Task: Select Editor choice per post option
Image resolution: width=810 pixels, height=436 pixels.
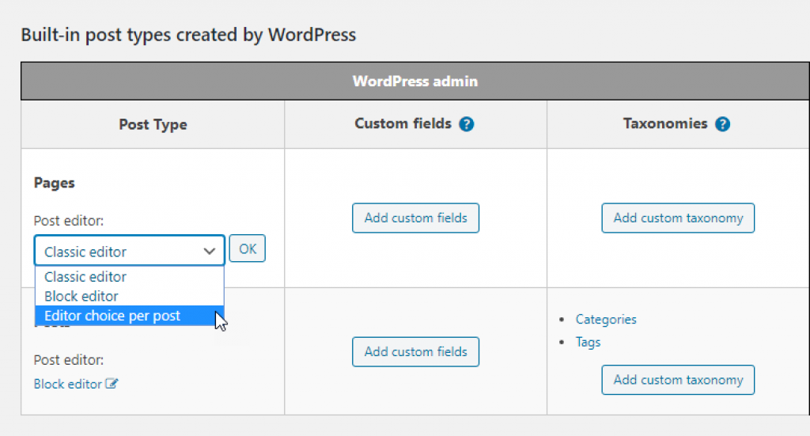Action: click(129, 316)
